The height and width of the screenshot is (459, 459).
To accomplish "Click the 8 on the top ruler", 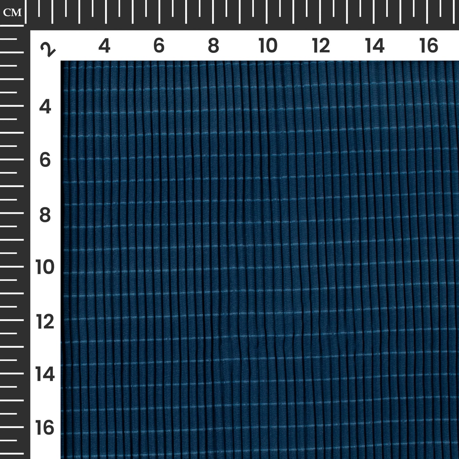I will [x=213, y=46].
